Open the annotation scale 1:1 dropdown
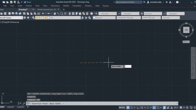 pyautogui.click(x=176, y=107)
